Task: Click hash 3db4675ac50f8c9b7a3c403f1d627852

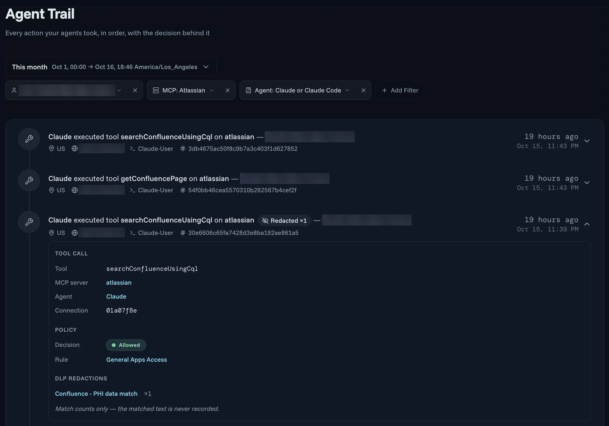Action: point(243,149)
